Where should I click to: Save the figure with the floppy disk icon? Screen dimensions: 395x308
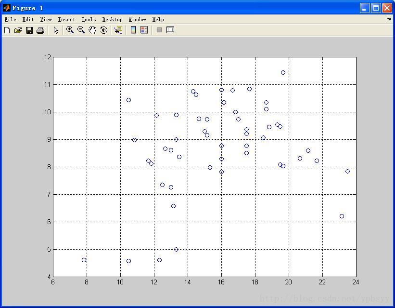[29, 30]
